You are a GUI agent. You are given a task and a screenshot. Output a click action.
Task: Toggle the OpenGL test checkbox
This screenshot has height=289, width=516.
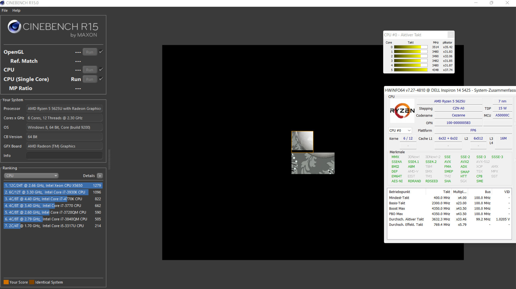(x=101, y=52)
